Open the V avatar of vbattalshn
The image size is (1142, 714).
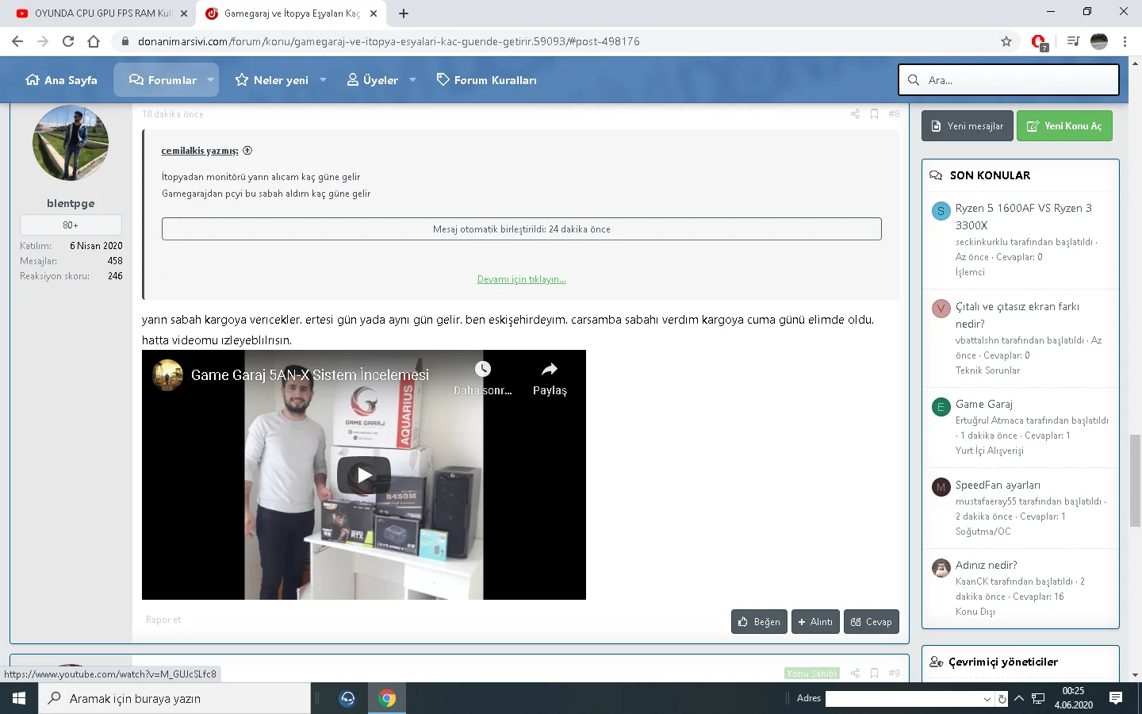tap(941, 309)
